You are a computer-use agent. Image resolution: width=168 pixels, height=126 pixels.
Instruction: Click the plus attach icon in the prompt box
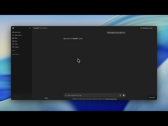pos(66,95)
